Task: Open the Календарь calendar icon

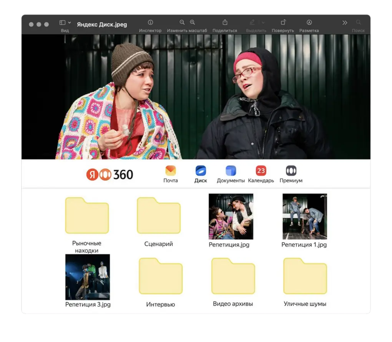Action: (261, 171)
